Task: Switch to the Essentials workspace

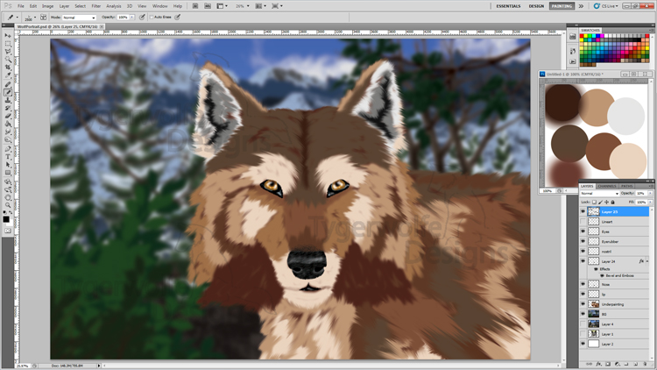Action: 508,6
